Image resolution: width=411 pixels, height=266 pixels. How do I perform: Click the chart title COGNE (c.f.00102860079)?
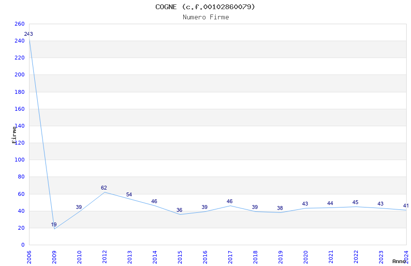pyautogui.click(x=205, y=7)
